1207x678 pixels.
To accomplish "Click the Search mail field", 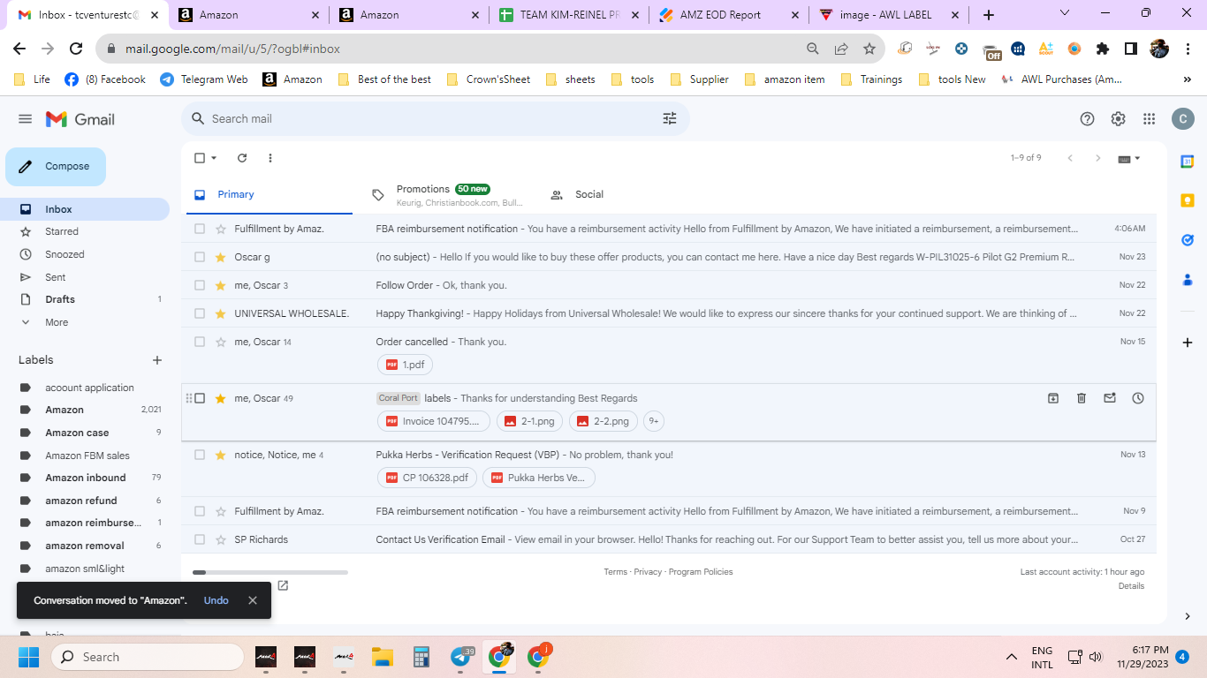I will click(x=436, y=118).
